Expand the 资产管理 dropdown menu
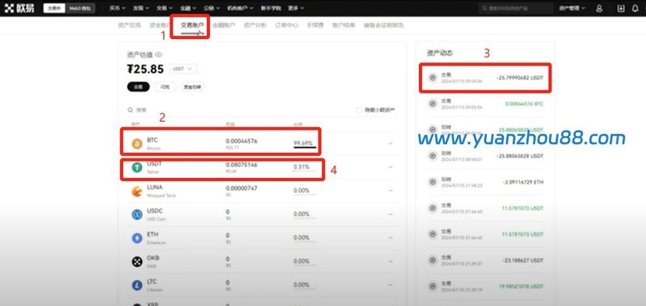Screen dimensions: 646x306 point(572,8)
